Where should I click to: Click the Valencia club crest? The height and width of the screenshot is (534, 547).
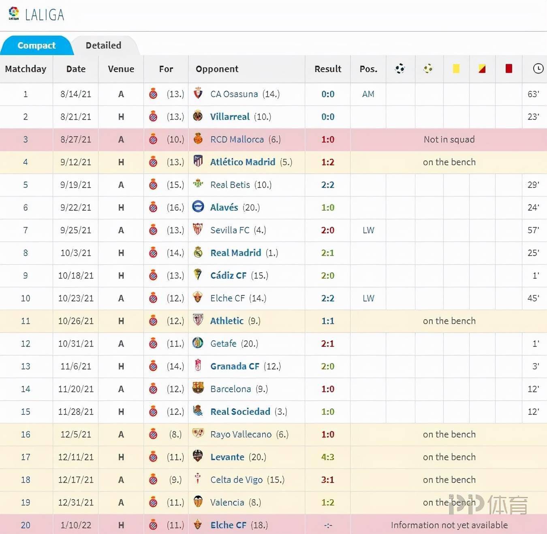coord(198,502)
